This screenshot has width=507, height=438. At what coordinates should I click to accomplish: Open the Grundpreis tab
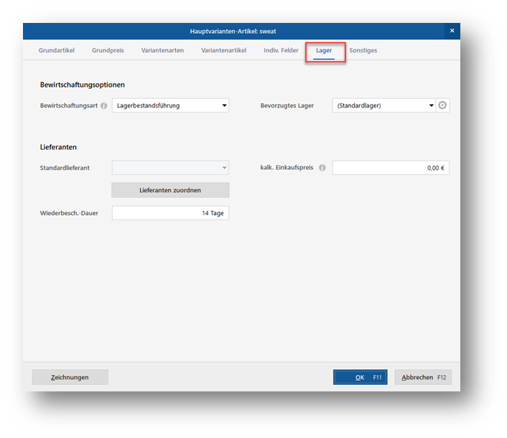pos(108,51)
